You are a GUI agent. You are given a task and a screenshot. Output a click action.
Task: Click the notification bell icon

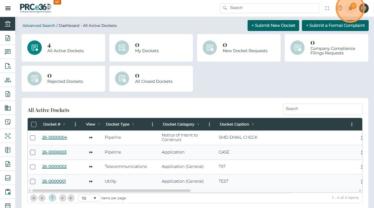(x=350, y=8)
